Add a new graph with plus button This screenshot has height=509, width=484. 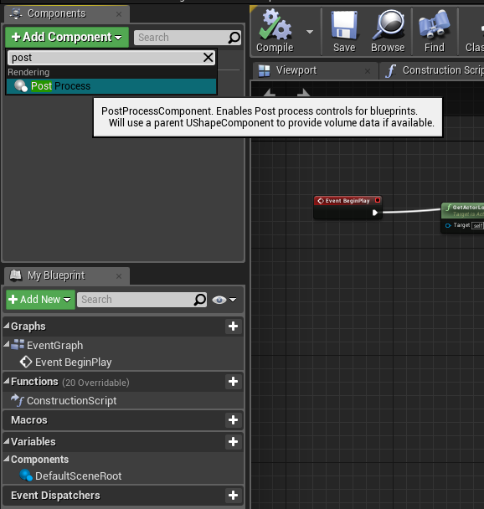pyautogui.click(x=233, y=326)
